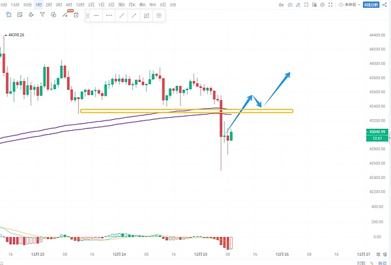Open the more drawing tools list icon
The height and width of the screenshot is (265, 391).
point(158,14)
